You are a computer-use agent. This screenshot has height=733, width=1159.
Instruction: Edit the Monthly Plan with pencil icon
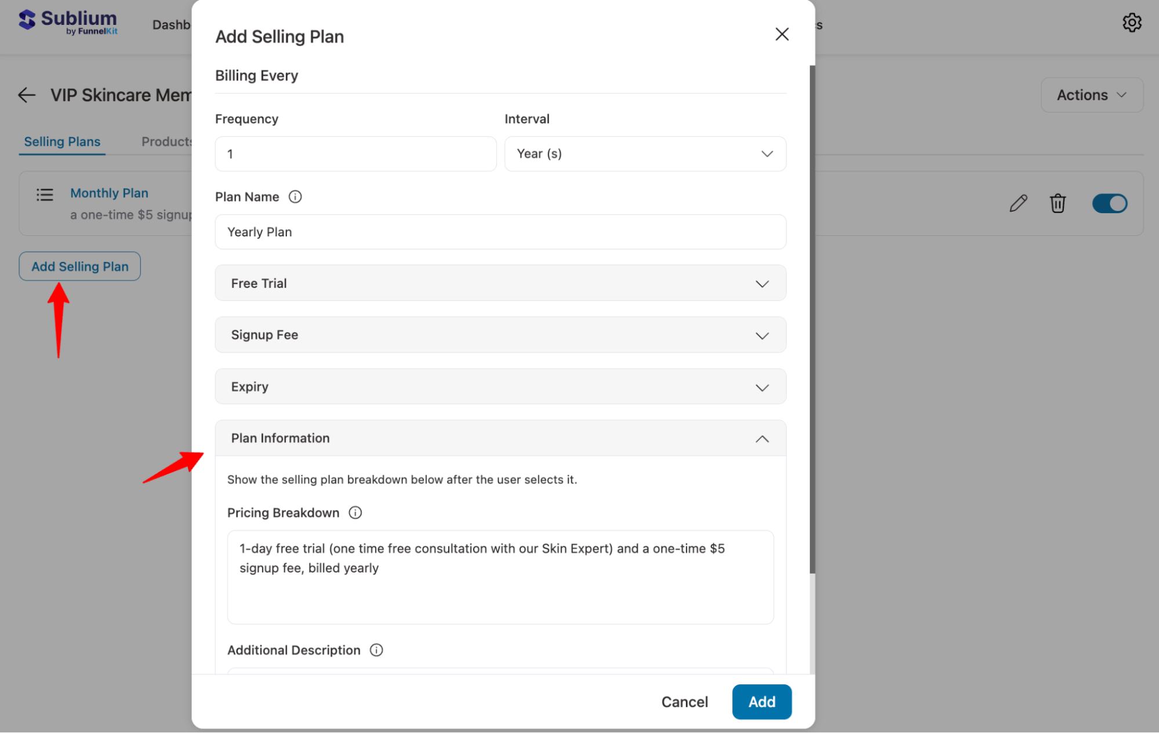click(x=1018, y=203)
